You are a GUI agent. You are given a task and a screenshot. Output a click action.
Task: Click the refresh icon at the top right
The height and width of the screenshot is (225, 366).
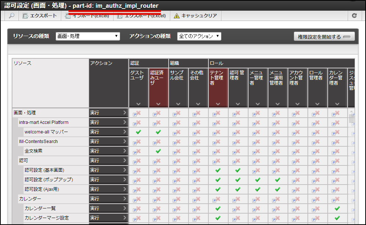pos(355,16)
